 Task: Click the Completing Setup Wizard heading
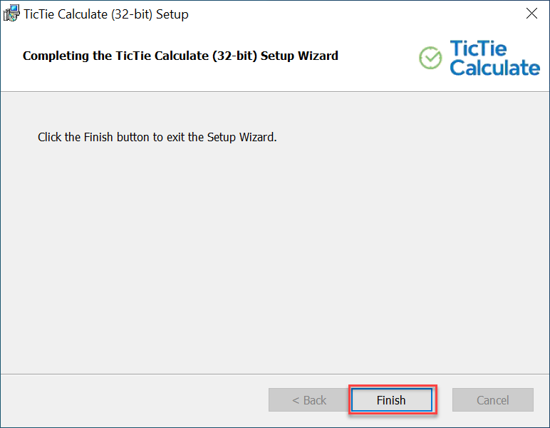point(180,56)
